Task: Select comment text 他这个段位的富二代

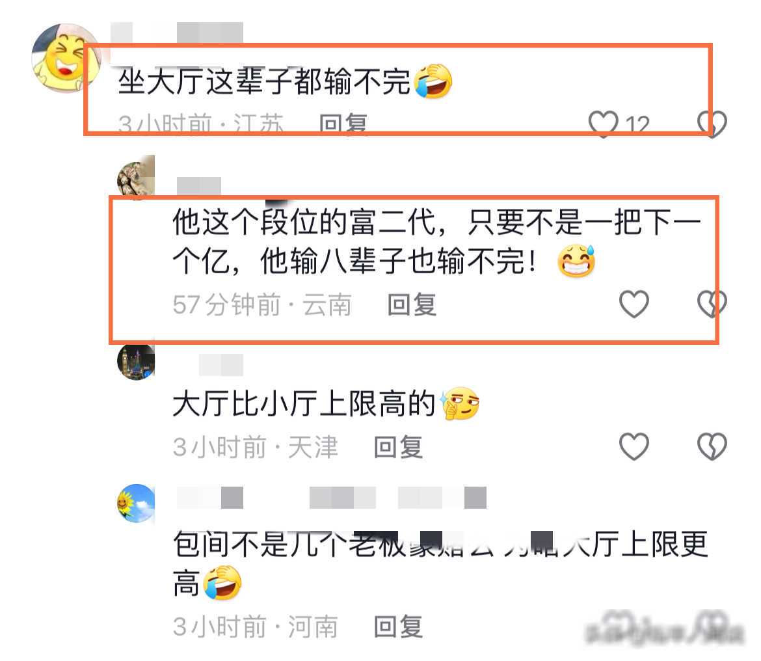Action: [x=304, y=222]
